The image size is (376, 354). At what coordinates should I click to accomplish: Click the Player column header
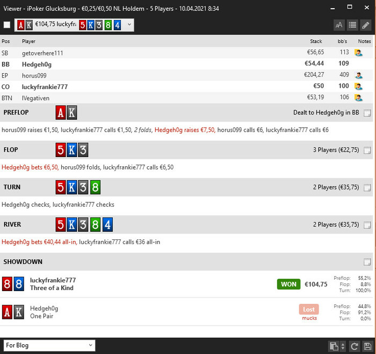pyautogui.click(x=28, y=41)
